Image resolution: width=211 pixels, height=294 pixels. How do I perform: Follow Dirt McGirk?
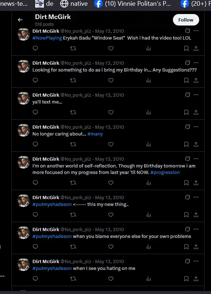[x=186, y=20]
